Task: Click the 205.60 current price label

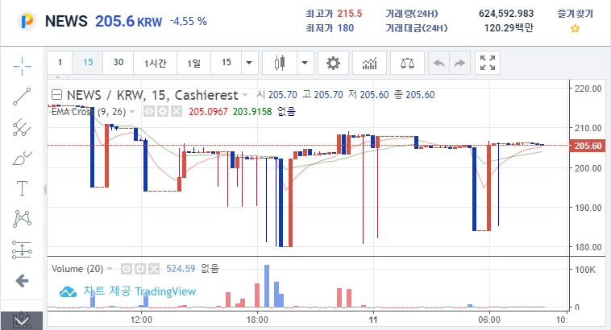Action: point(588,146)
